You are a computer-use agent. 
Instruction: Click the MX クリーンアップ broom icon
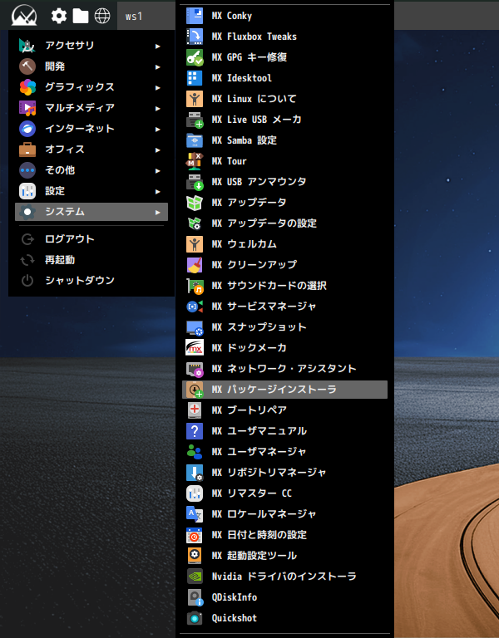point(195,265)
